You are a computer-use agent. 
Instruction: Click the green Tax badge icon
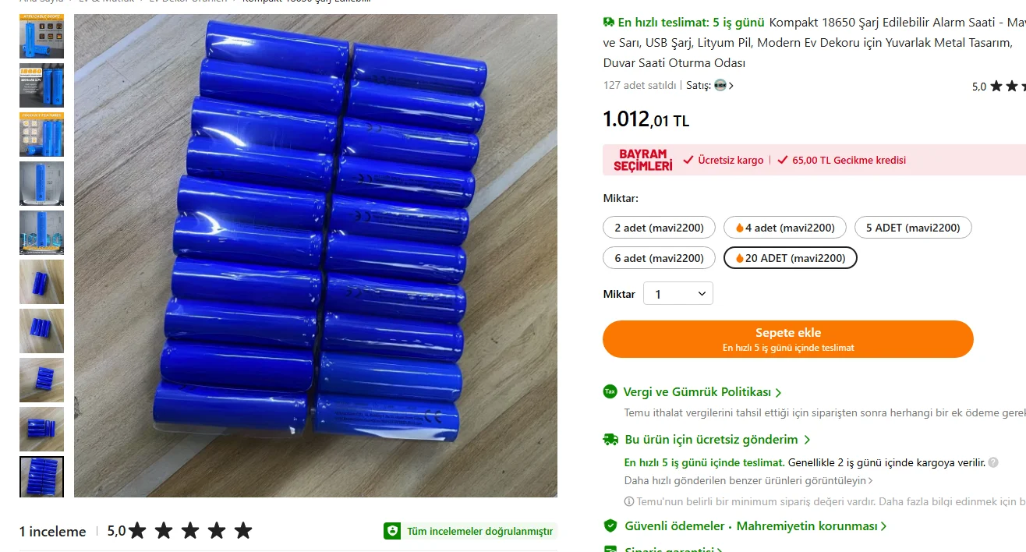coord(610,391)
